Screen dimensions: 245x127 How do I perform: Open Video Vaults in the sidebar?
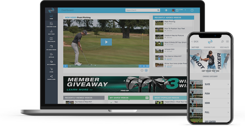click(51, 40)
